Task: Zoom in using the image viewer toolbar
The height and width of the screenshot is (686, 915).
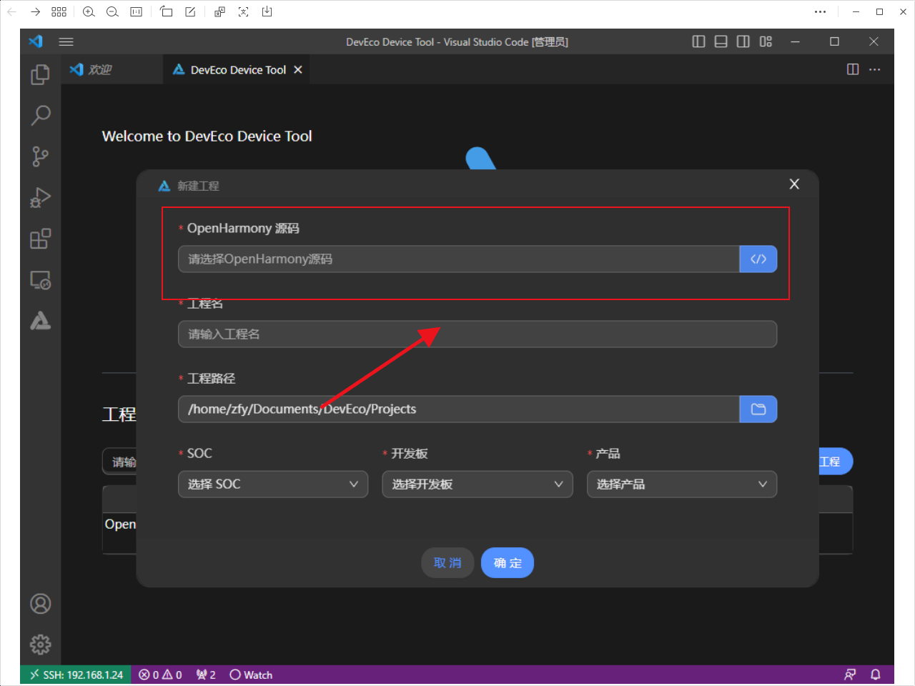Action: click(89, 11)
